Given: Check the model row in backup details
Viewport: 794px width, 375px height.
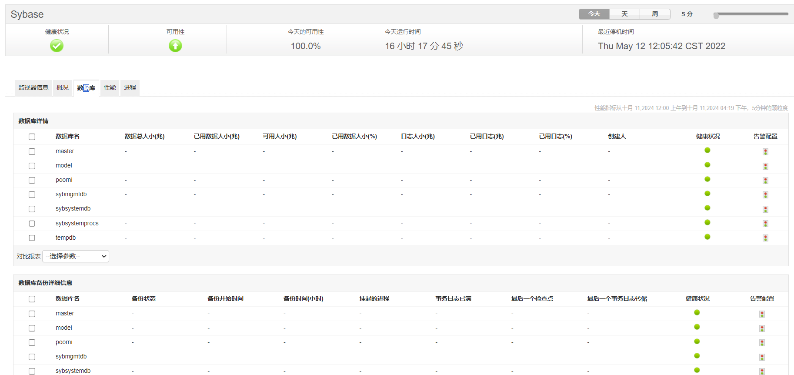Looking at the screenshot, I should click(32, 328).
